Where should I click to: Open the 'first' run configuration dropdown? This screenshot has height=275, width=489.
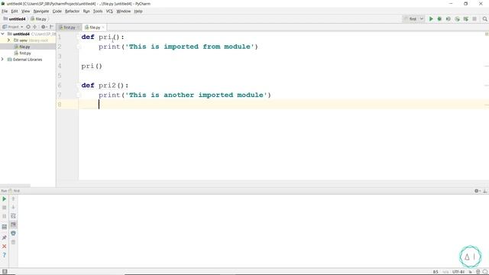(413, 19)
